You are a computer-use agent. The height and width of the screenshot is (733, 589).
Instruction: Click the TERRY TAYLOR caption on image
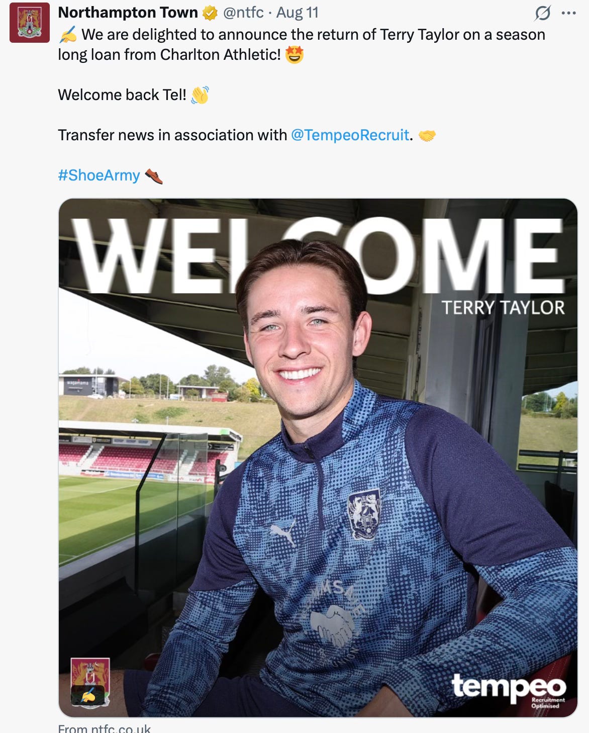pos(503,308)
